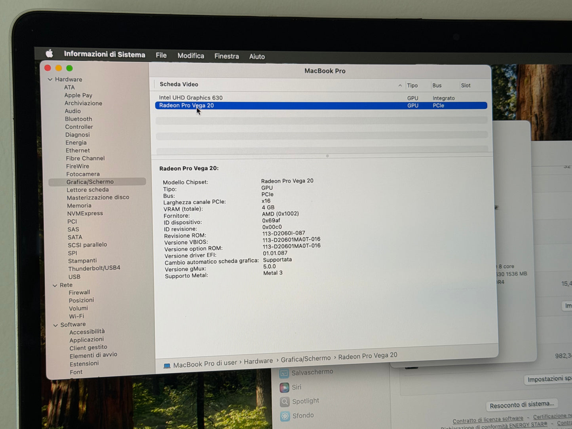Select Controller in the sidebar
Screen dimensions: 572x429
[x=79, y=127]
